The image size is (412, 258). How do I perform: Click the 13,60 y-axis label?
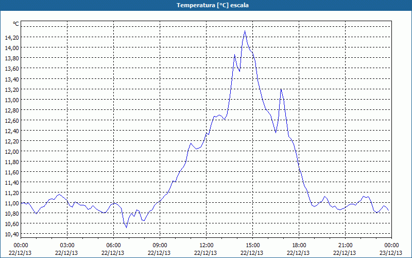point(12,69)
